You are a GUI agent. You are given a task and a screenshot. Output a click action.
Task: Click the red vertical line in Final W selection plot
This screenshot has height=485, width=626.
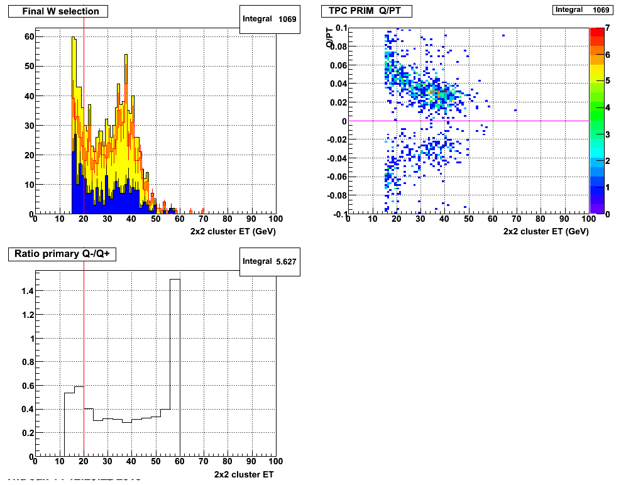[x=84, y=116]
